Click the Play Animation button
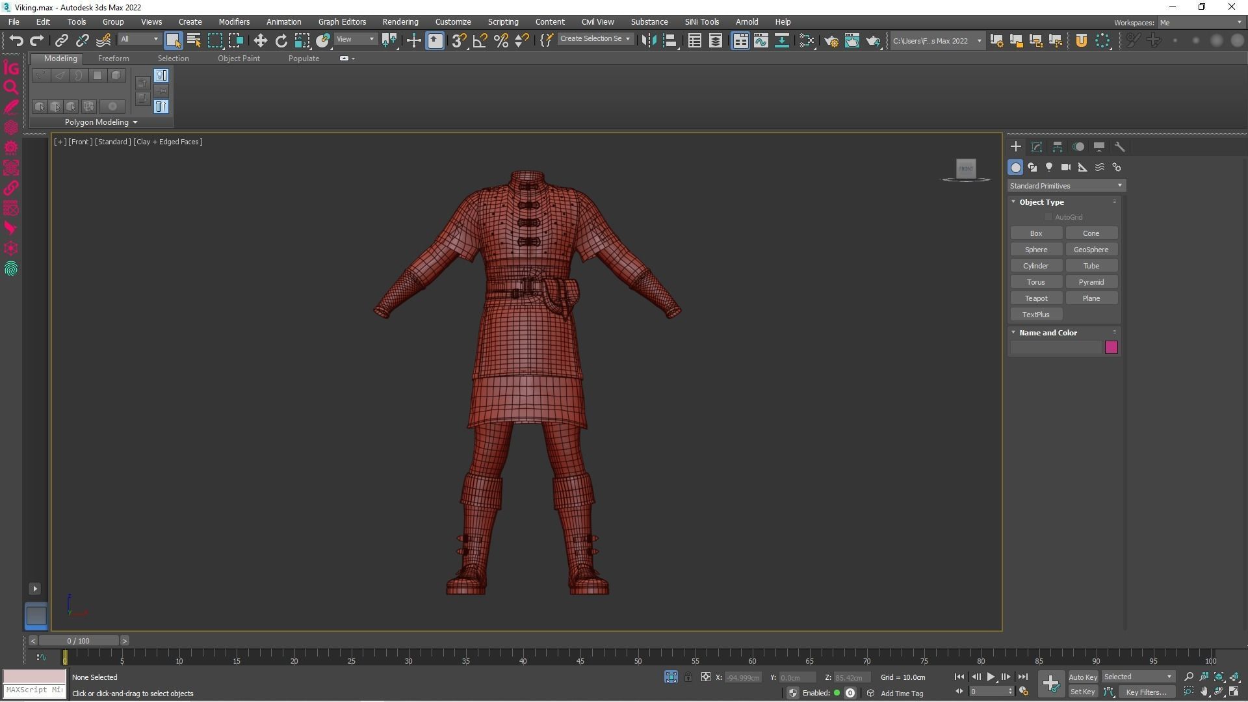Screen dimensions: 1248x702 pyautogui.click(x=991, y=677)
